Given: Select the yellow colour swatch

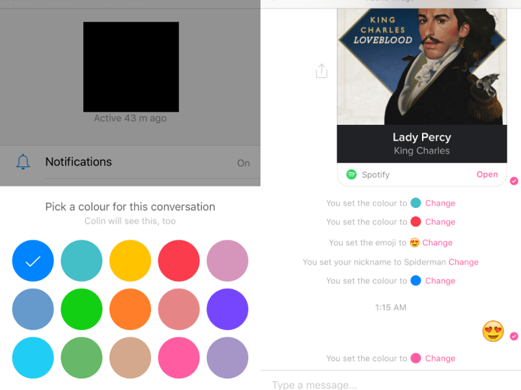Looking at the screenshot, I should (130, 261).
